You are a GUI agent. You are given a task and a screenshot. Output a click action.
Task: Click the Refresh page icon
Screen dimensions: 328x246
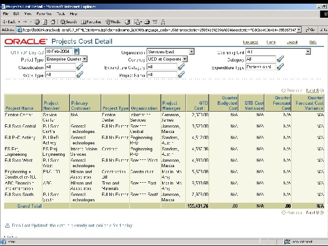(x=45, y=22)
